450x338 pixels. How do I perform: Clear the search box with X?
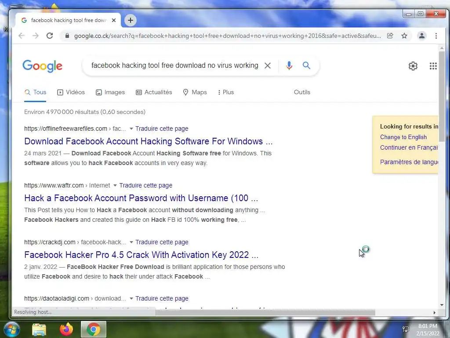[x=268, y=66]
